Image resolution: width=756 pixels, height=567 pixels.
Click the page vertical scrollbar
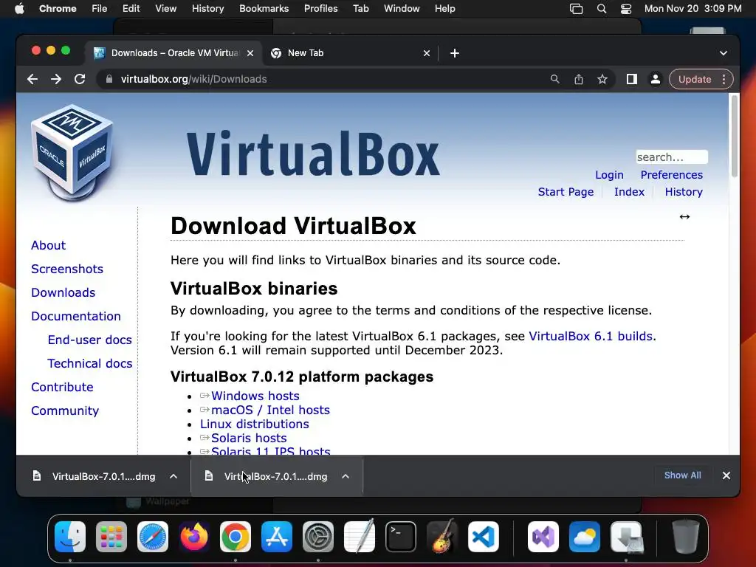point(735,137)
